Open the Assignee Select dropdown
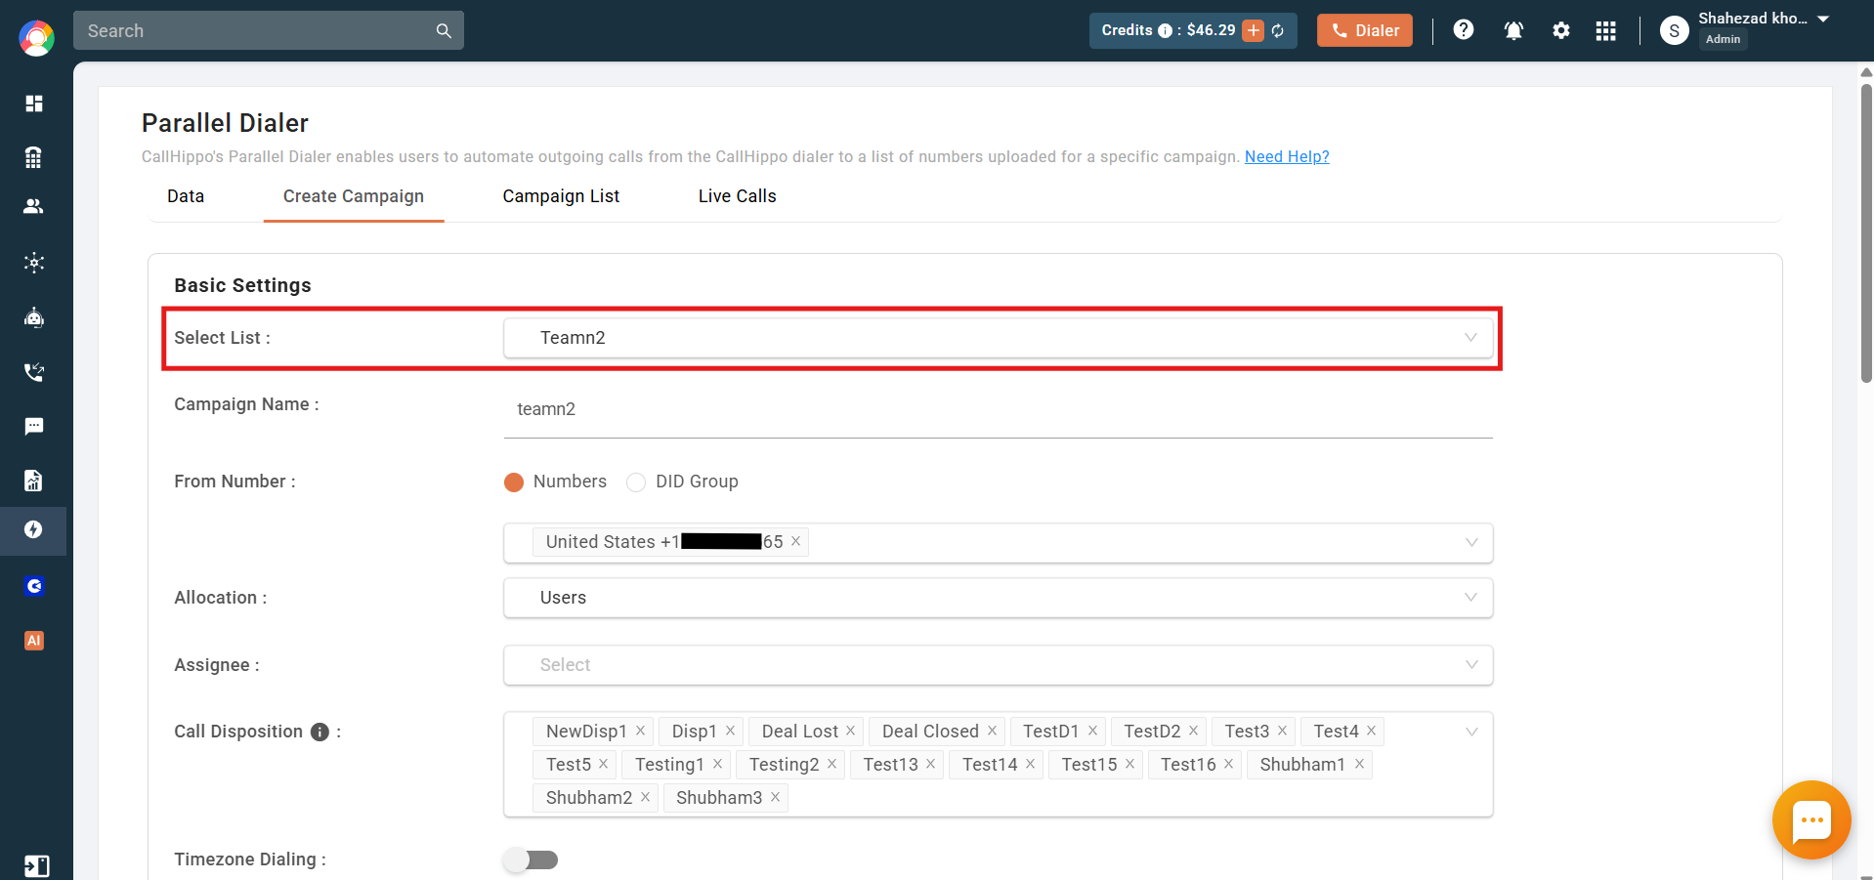 tap(998, 665)
